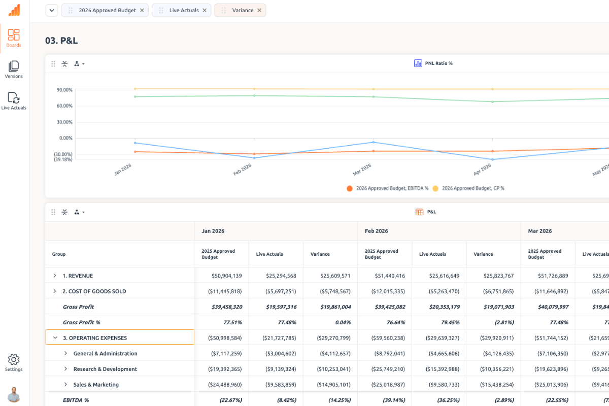Screen dimensions: 609x406
Task: Expand General & Administration row
Action: [65, 353]
